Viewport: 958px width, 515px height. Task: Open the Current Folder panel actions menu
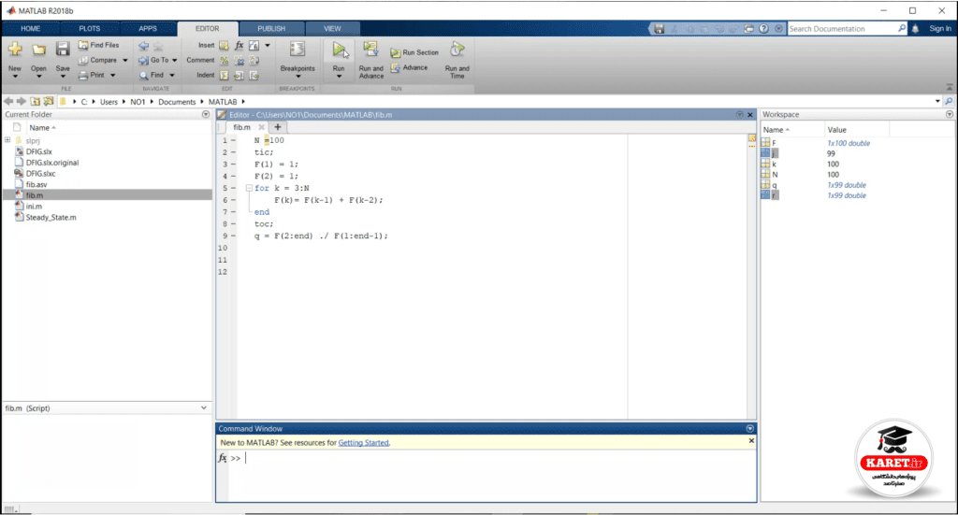point(206,114)
